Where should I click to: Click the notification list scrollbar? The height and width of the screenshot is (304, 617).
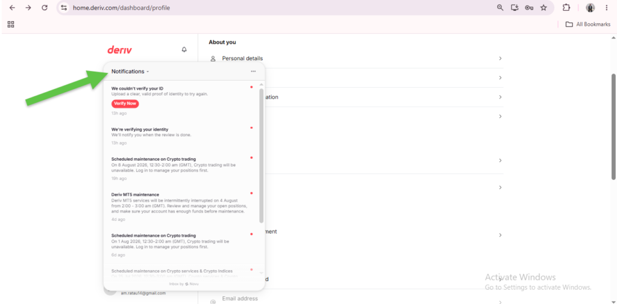[262, 156]
